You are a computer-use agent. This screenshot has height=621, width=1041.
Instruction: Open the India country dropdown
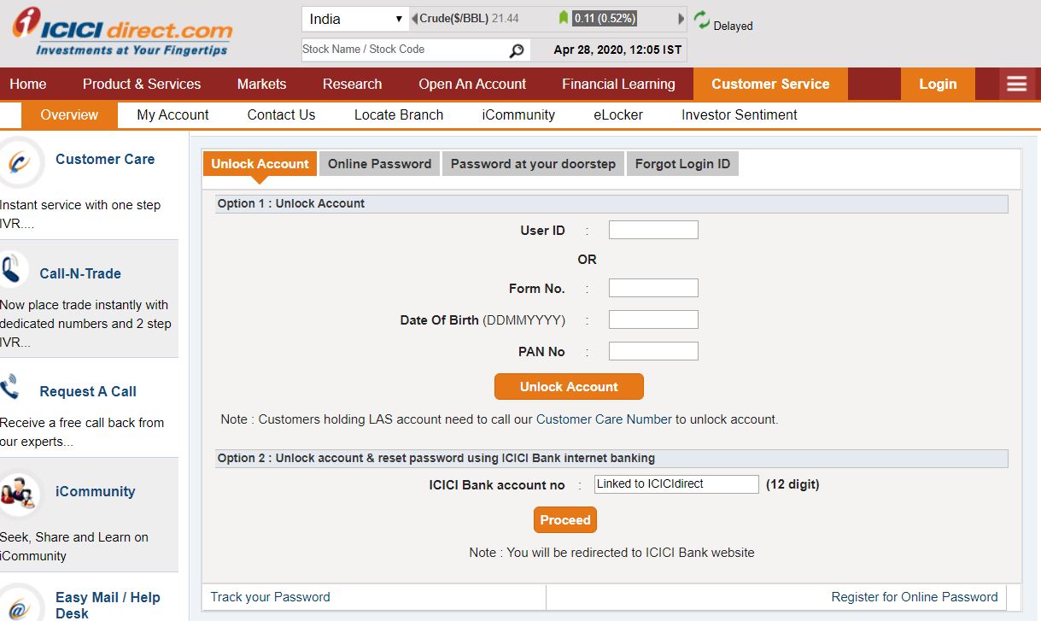[355, 19]
